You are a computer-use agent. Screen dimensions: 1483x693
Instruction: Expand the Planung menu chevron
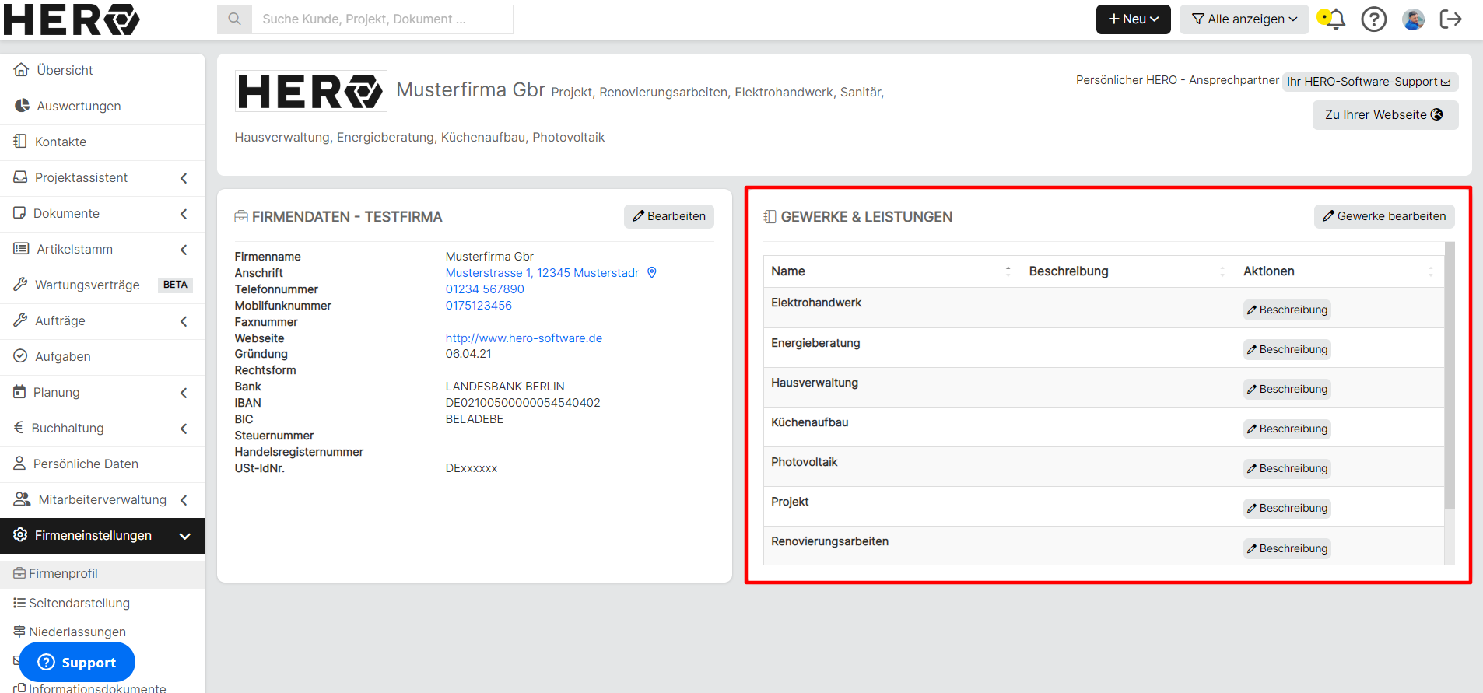pos(184,393)
